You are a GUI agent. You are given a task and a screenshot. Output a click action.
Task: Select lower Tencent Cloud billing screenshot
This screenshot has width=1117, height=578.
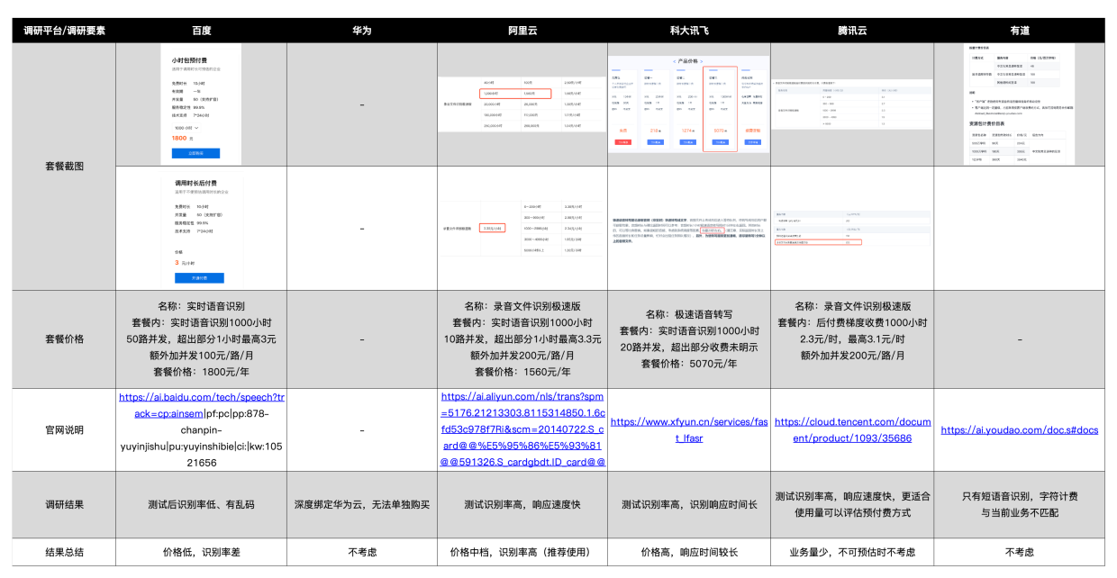(x=852, y=229)
